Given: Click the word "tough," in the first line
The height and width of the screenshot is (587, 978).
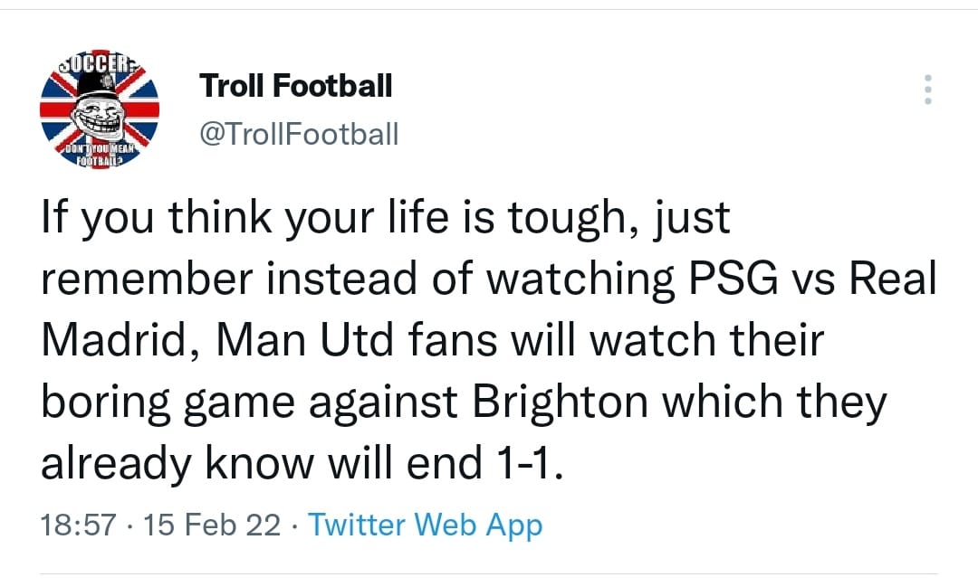Looking at the screenshot, I should click(x=574, y=217).
